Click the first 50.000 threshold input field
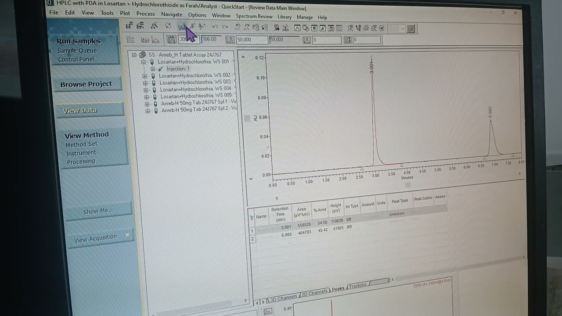Screen dimensions: 562x316 click(252, 40)
